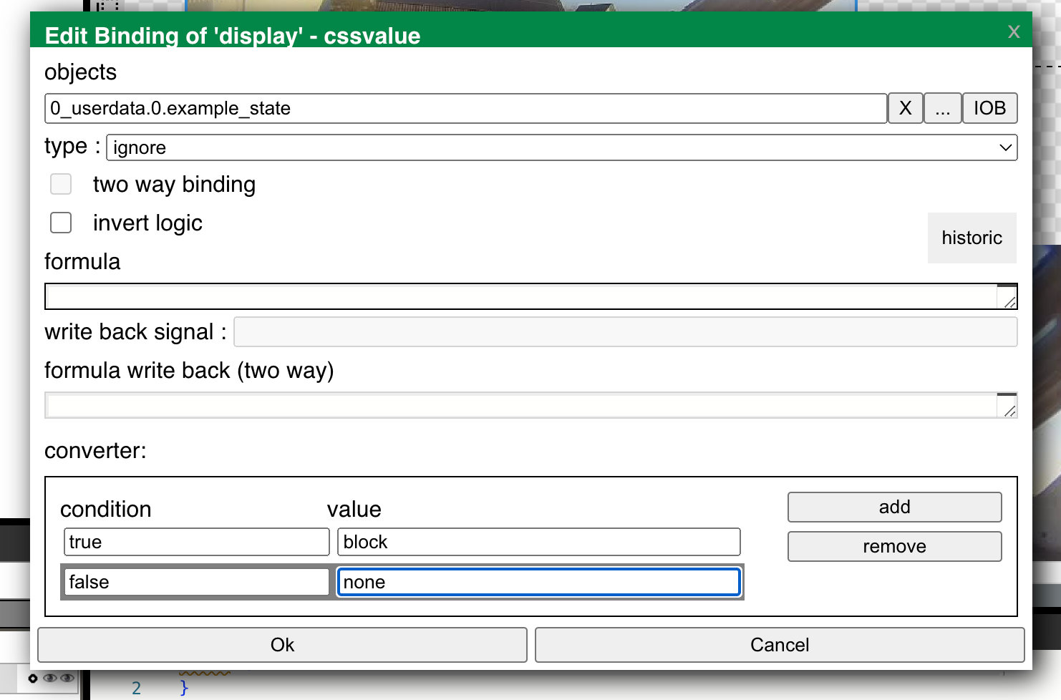Click the IOB button

click(989, 108)
